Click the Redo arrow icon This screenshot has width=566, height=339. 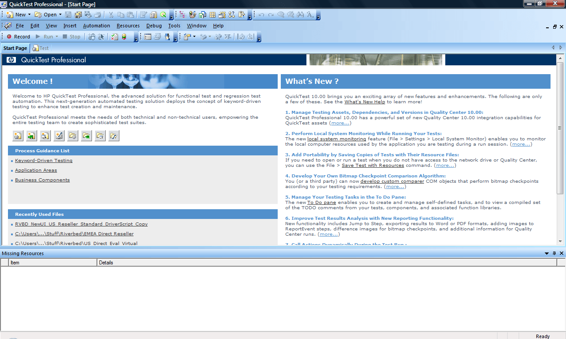click(x=271, y=15)
